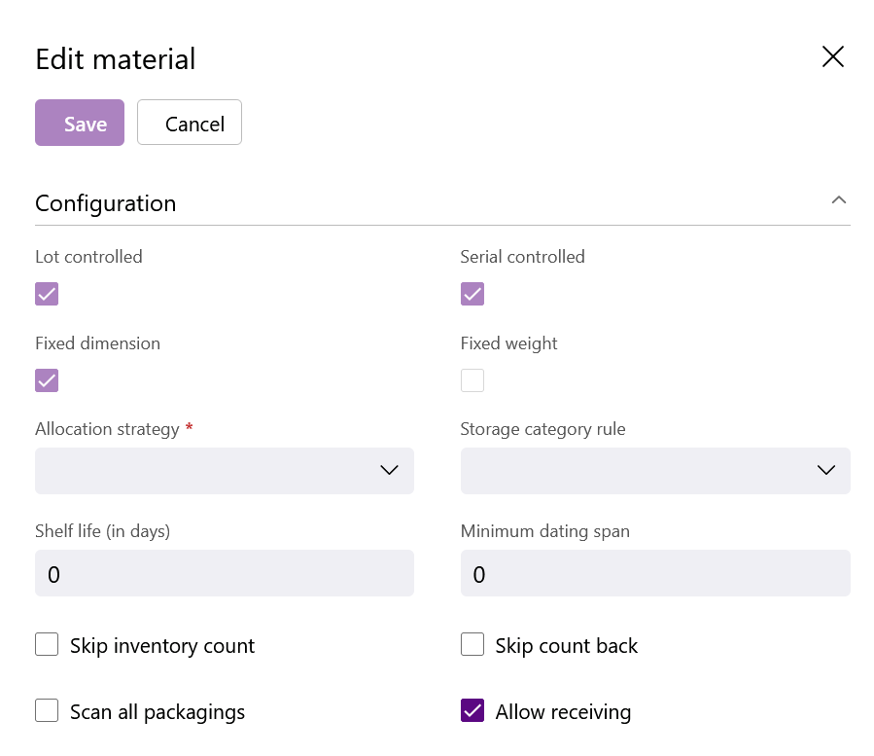Click the Cancel button
The width and height of the screenshot is (874, 756).
coord(190,123)
